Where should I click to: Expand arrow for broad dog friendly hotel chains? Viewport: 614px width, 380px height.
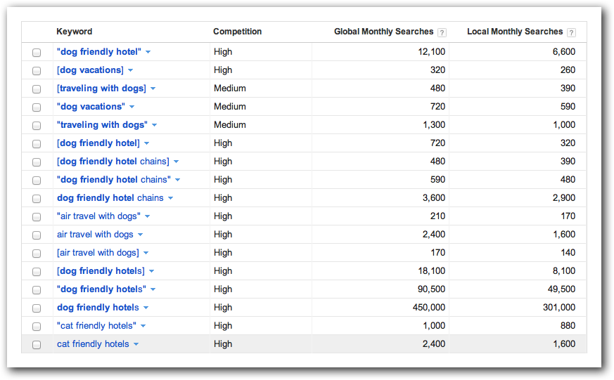170,198
